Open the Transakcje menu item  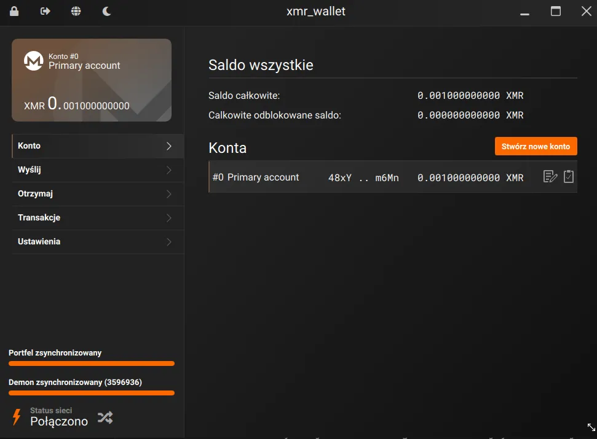tap(98, 218)
